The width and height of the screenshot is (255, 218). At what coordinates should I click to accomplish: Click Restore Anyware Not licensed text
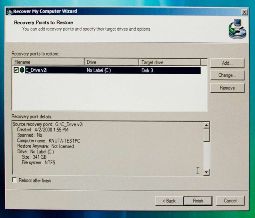coord(45,146)
